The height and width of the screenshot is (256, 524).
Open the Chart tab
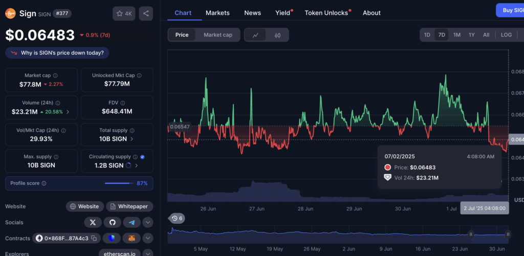(183, 13)
